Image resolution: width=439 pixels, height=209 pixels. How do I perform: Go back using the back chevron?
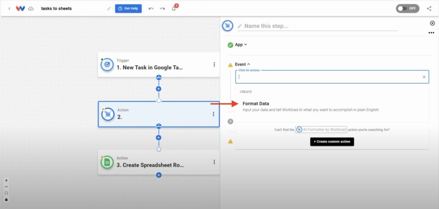pos(9,9)
